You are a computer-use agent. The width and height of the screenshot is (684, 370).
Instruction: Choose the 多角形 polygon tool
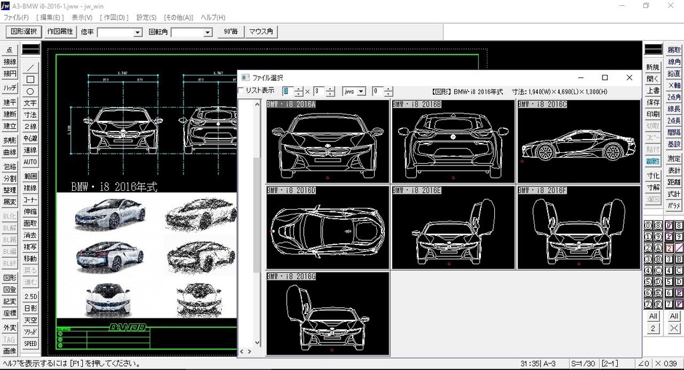tap(9, 140)
